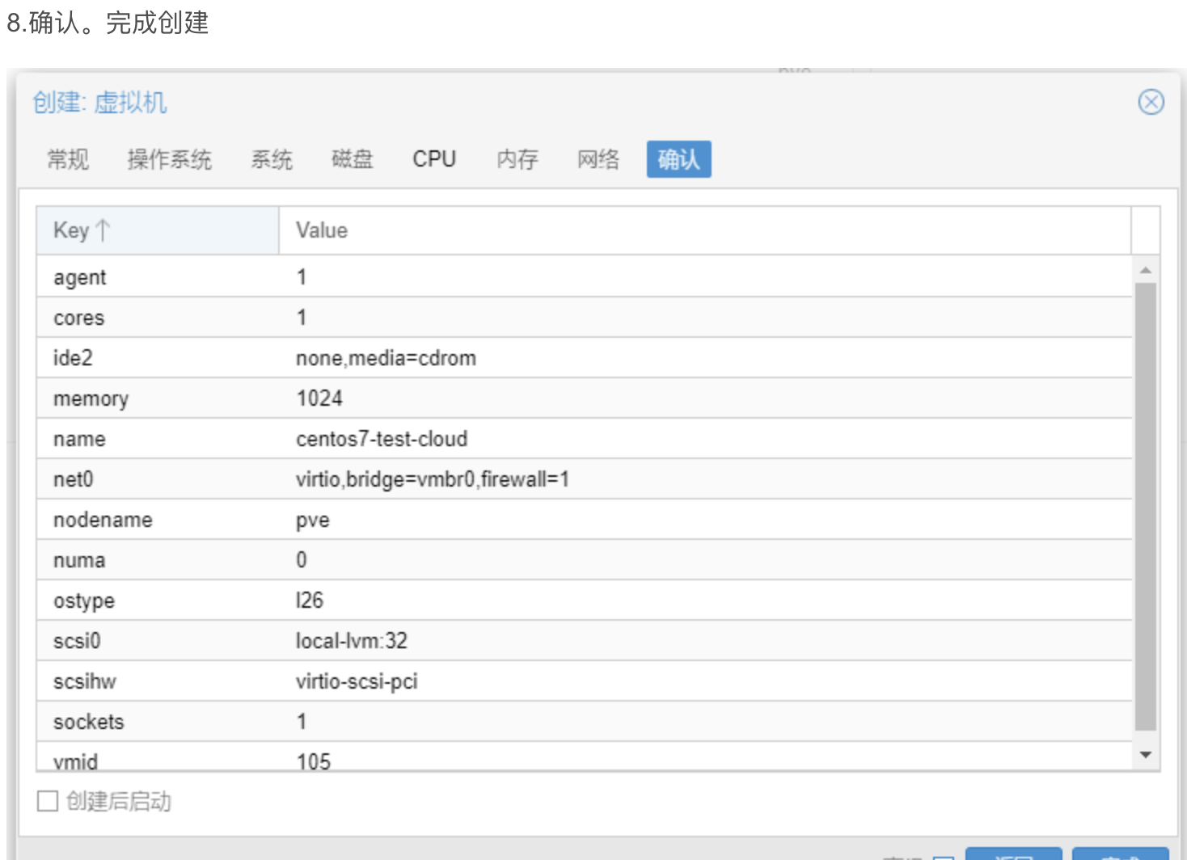
Task: Open the 网络 tab
Action: (x=598, y=159)
